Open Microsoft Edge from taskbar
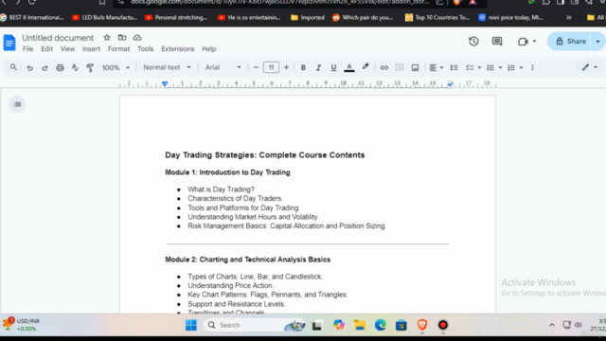Viewport: 606px width, 341px height. tap(381, 325)
